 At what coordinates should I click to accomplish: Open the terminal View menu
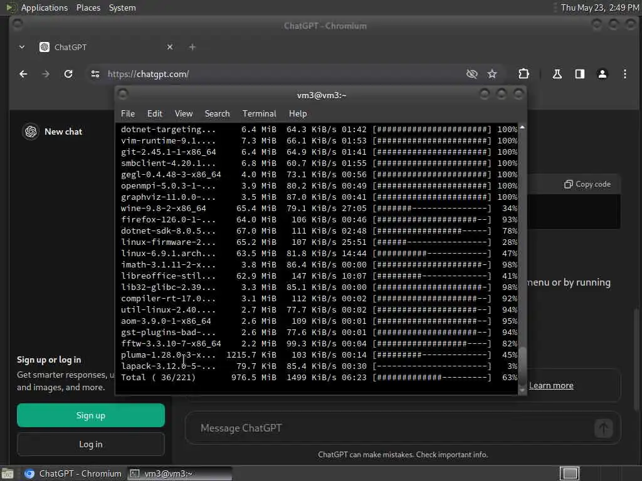[x=184, y=114]
